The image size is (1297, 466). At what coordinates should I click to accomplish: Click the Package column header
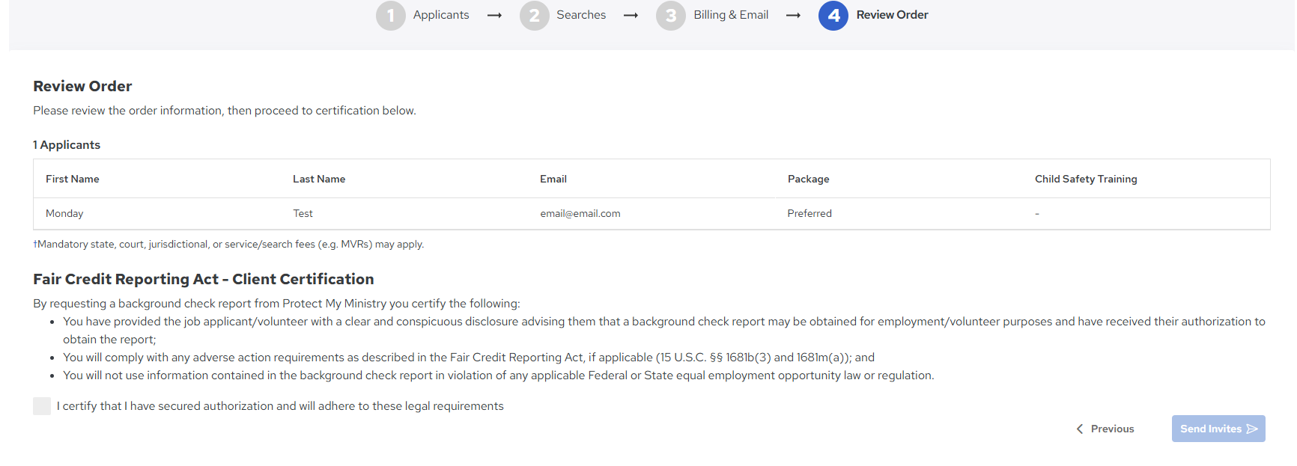(808, 179)
